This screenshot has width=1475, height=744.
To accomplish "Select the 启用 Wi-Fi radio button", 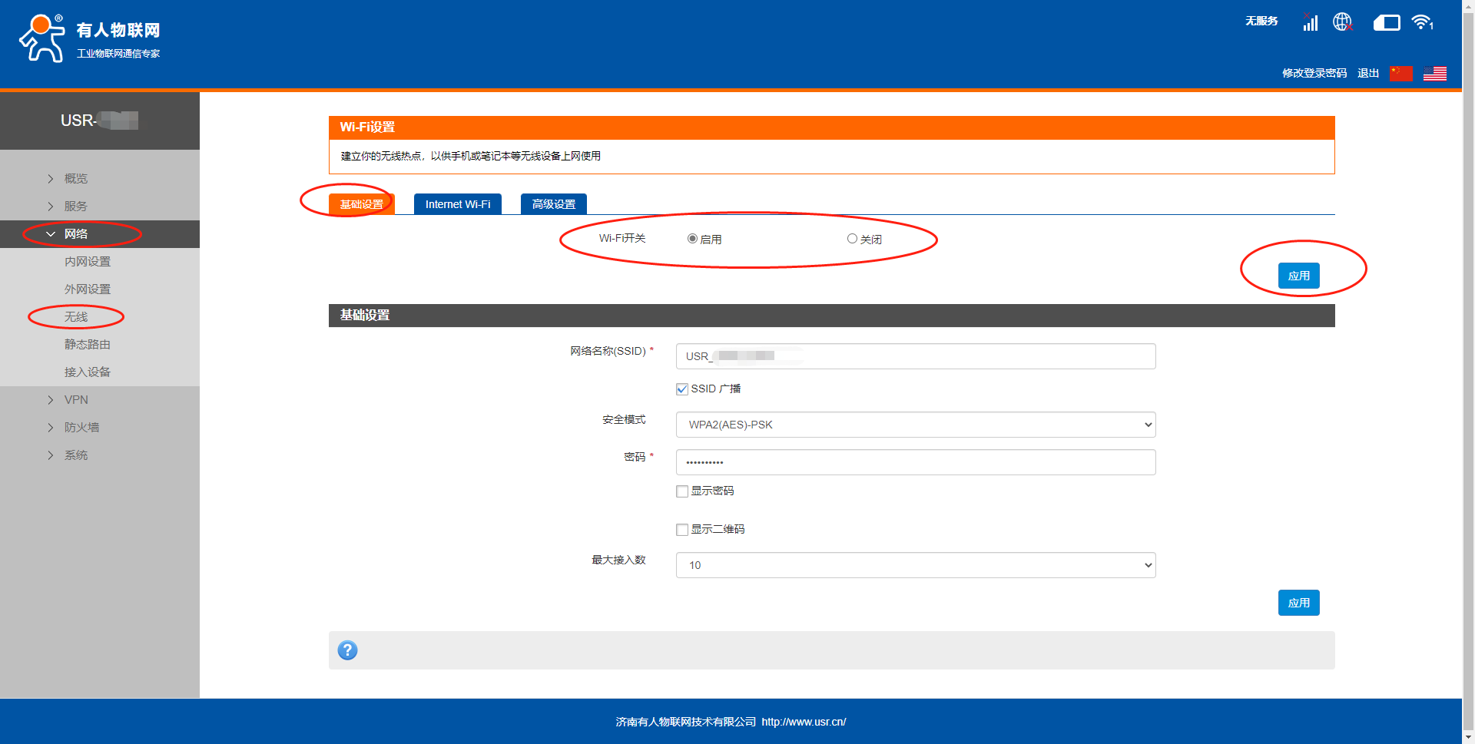I will 692,239.
